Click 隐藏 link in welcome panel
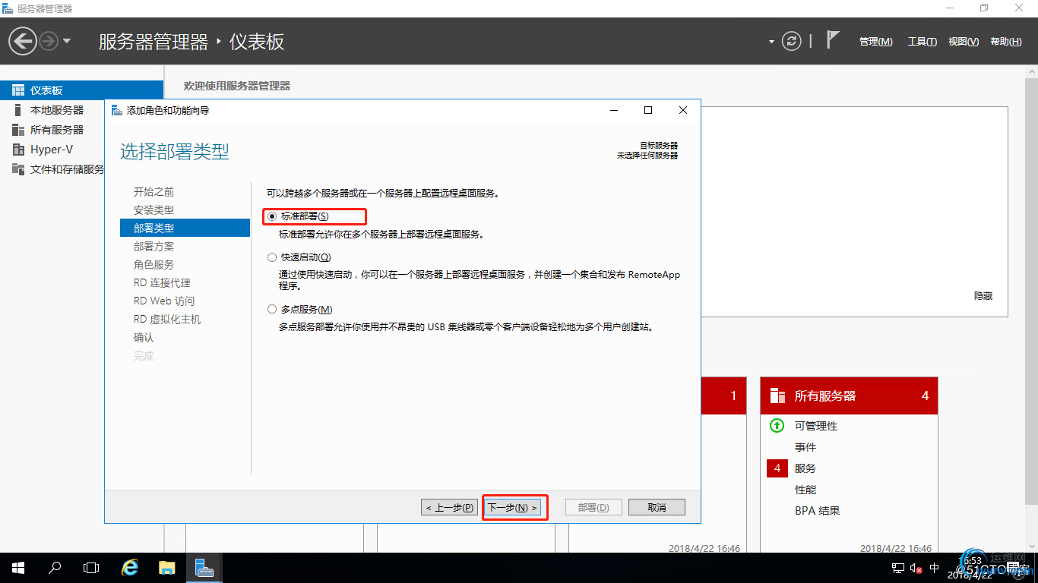This screenshot has height=583, width=1038. [983, 296]
